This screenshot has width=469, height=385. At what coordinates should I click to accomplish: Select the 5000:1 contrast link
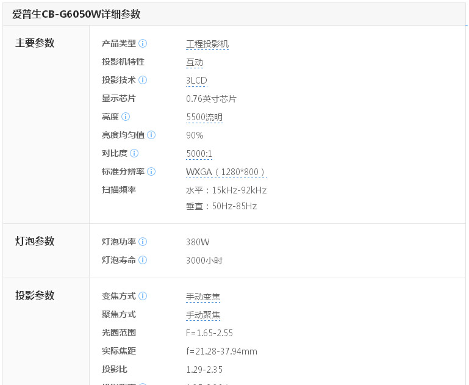199,154
